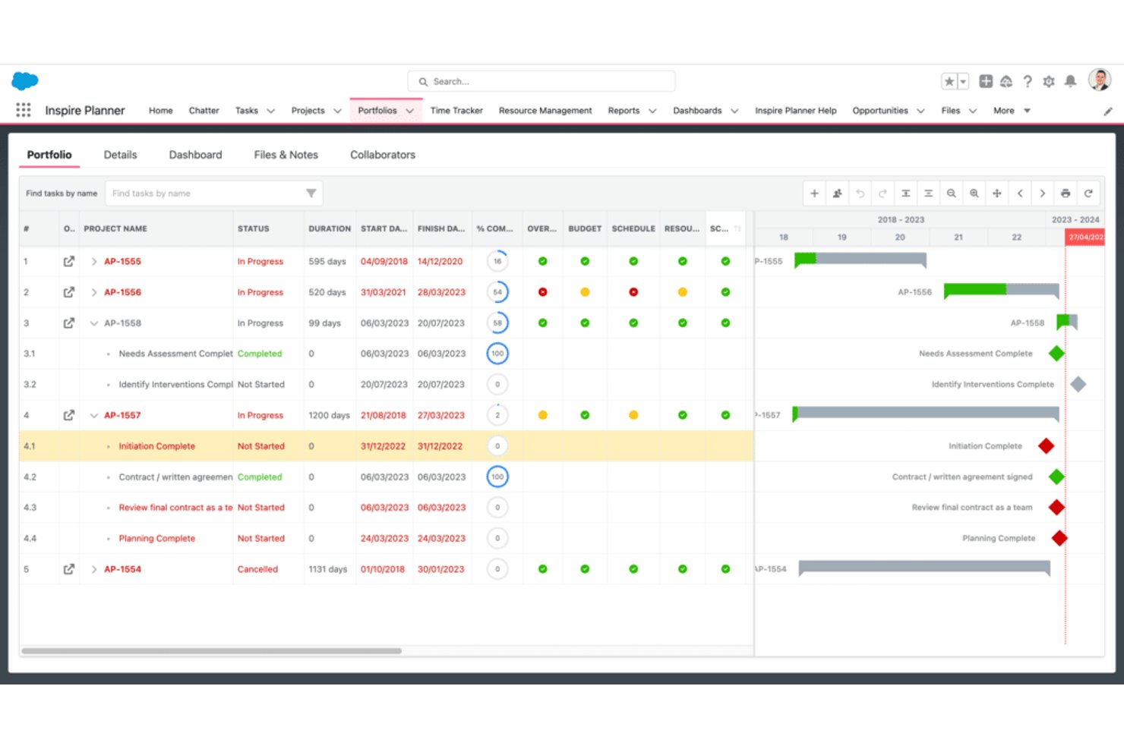The height and width of the screenshot is (749, 1124).
Task: Click the add (plus) Gantt toolbar button
Action: (x=814, y=194)
